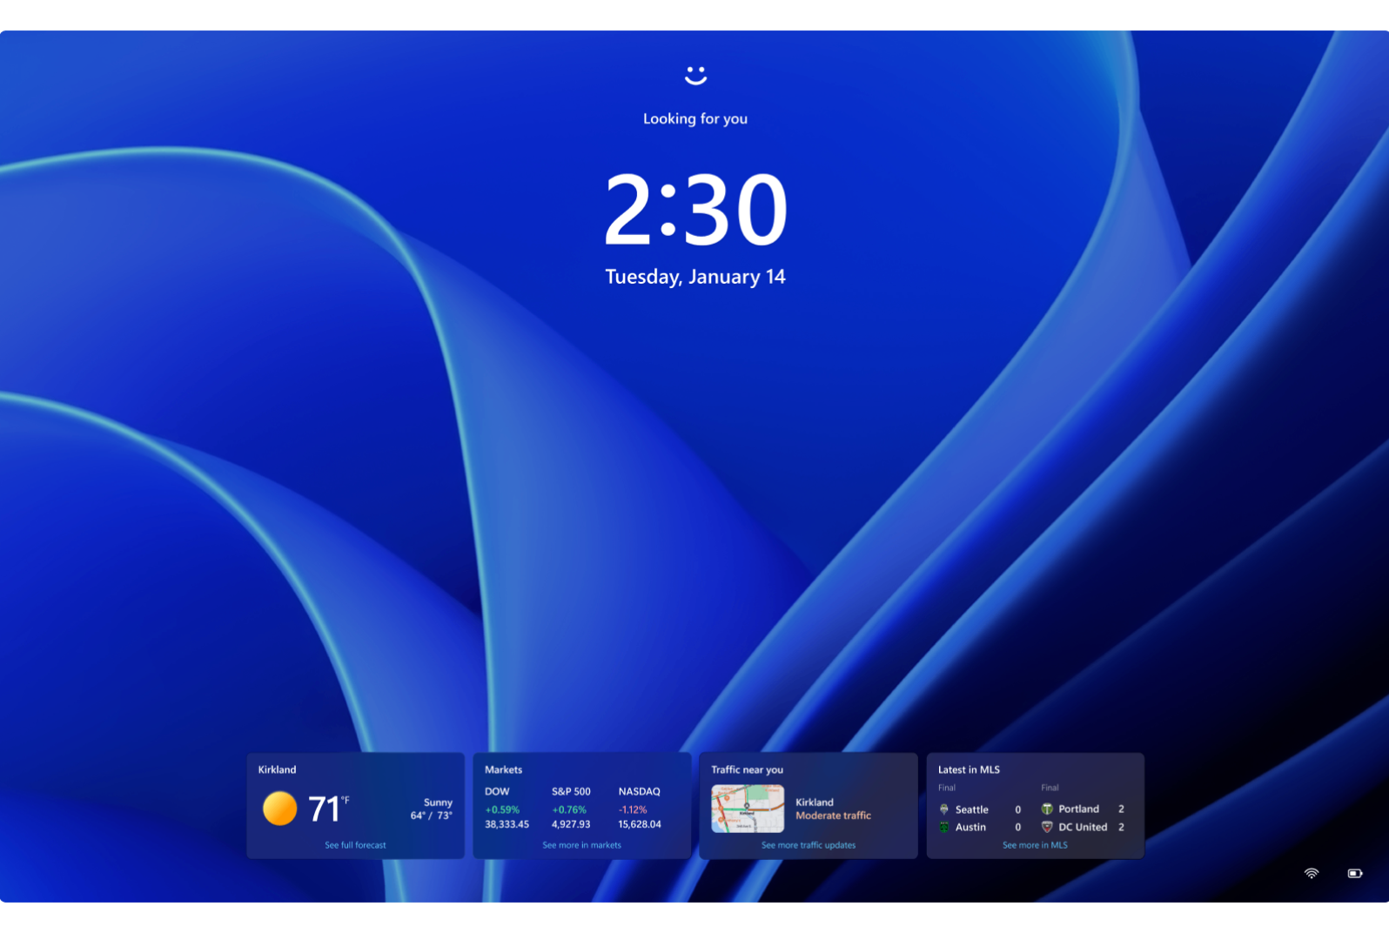The width and height of the screenshot is (1389, 940).
Task: Click the Austin team crest icon
Action: [x=944, y=827]
